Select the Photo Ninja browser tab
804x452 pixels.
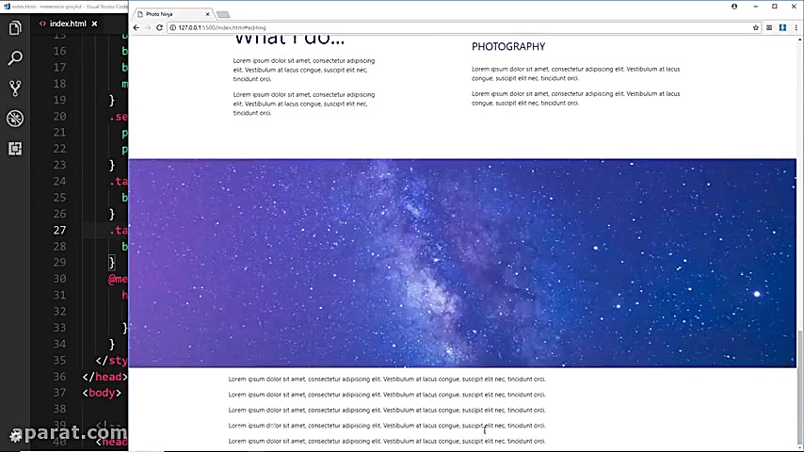[171, 14]
